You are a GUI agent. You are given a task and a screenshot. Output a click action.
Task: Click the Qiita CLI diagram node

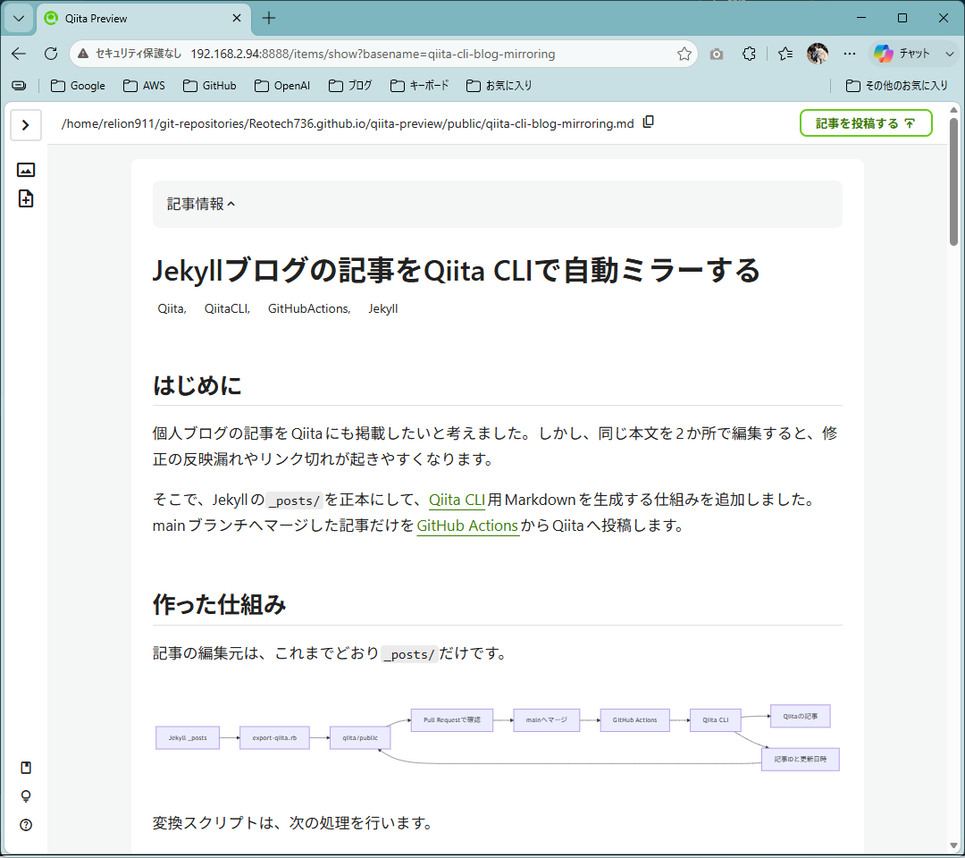point(715,719)
